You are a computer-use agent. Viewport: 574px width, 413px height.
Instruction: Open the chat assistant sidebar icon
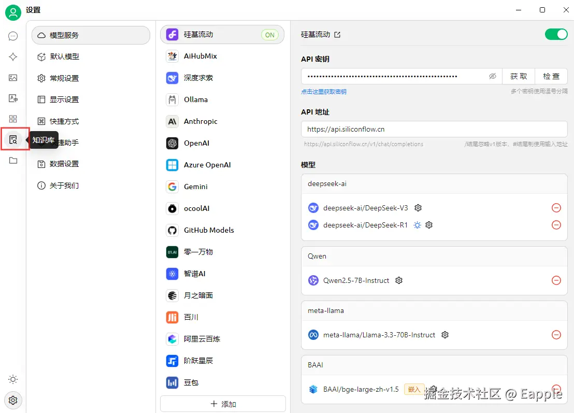pos(13,36)
